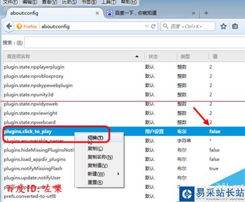The height and width of the screenshot is (202, 245).
Task: Sort by the 类型 column header
Action: tap(193, 56)
